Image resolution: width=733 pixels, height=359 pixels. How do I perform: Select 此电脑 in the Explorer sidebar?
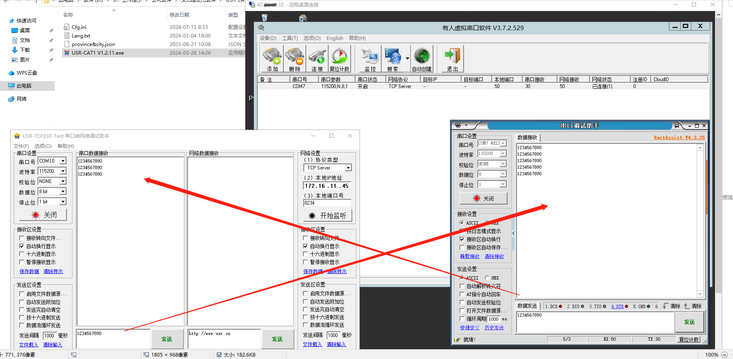tap(24, 86)
